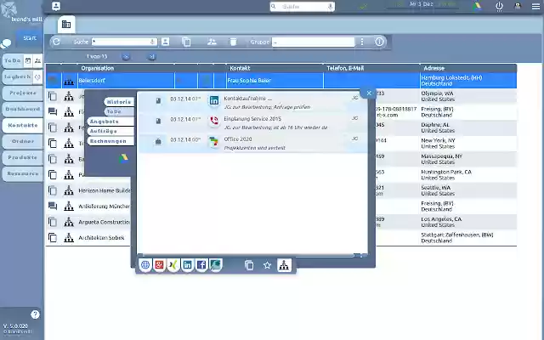The width and height of the screenshot is (544, 340).
Task: Open Google Drive icon in the top bar
Action: (478, 6)
